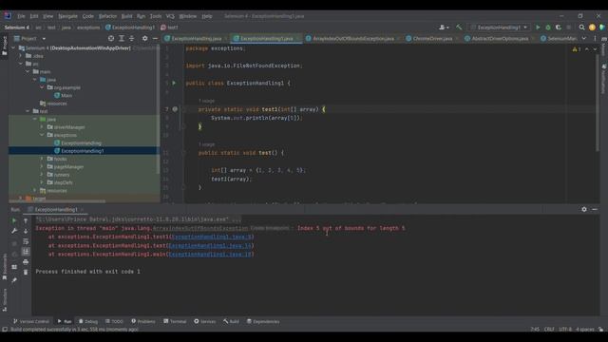Hide the Project panel with the minus icon
The height and width of the screenshot is (342, 608).
click(155, 38)
